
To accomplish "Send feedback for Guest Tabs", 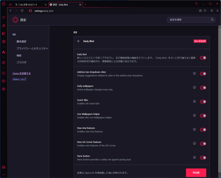I will [194, 101].
